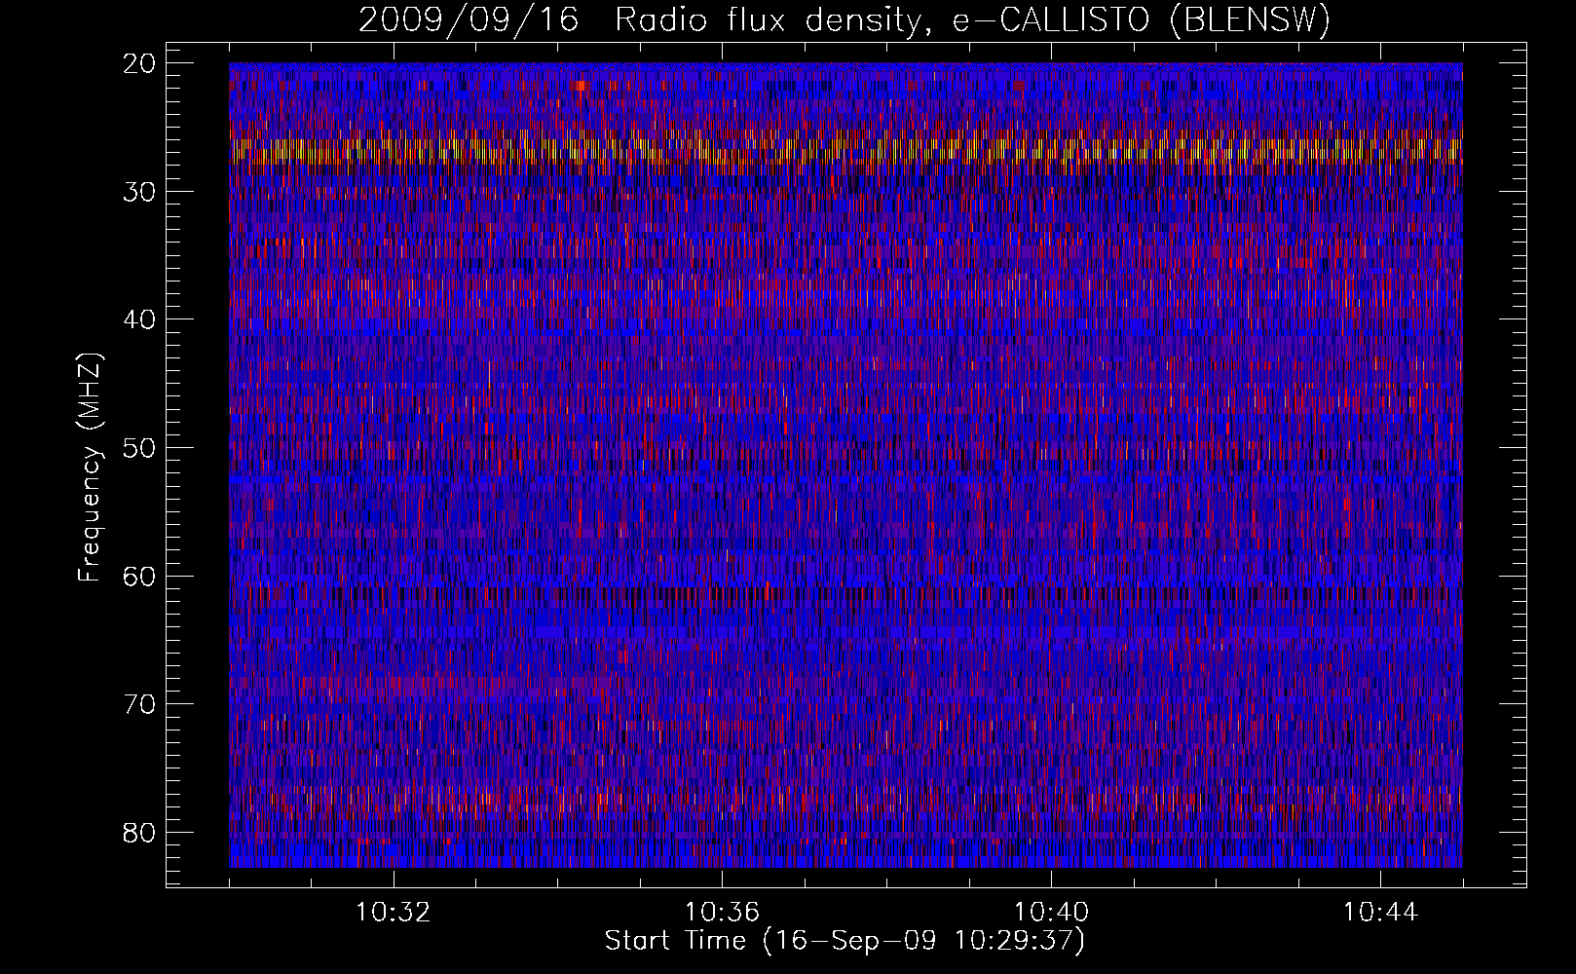Click the 40 frequency tick label
The width and height of the screenshot is (1576, 974).
(x=140, y=319)
